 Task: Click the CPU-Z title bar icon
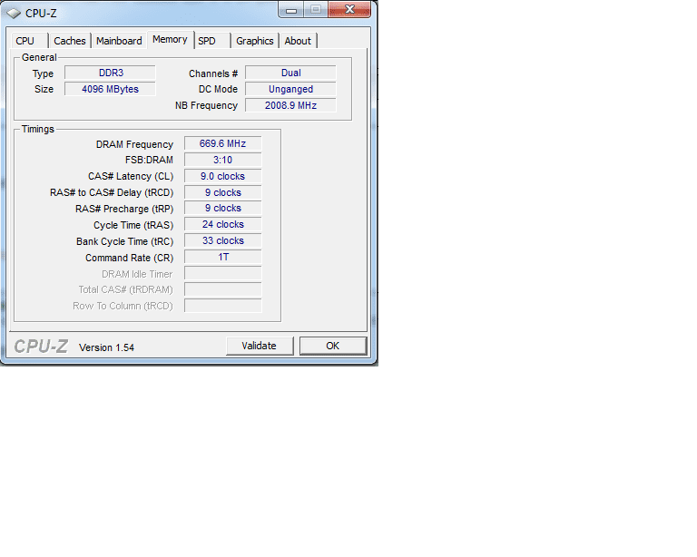tap(14, 14)
